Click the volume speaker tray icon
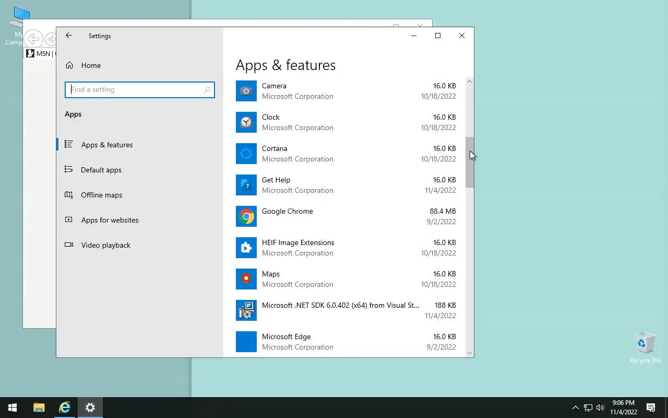This screenshot has width=668, height=418. 600,408
